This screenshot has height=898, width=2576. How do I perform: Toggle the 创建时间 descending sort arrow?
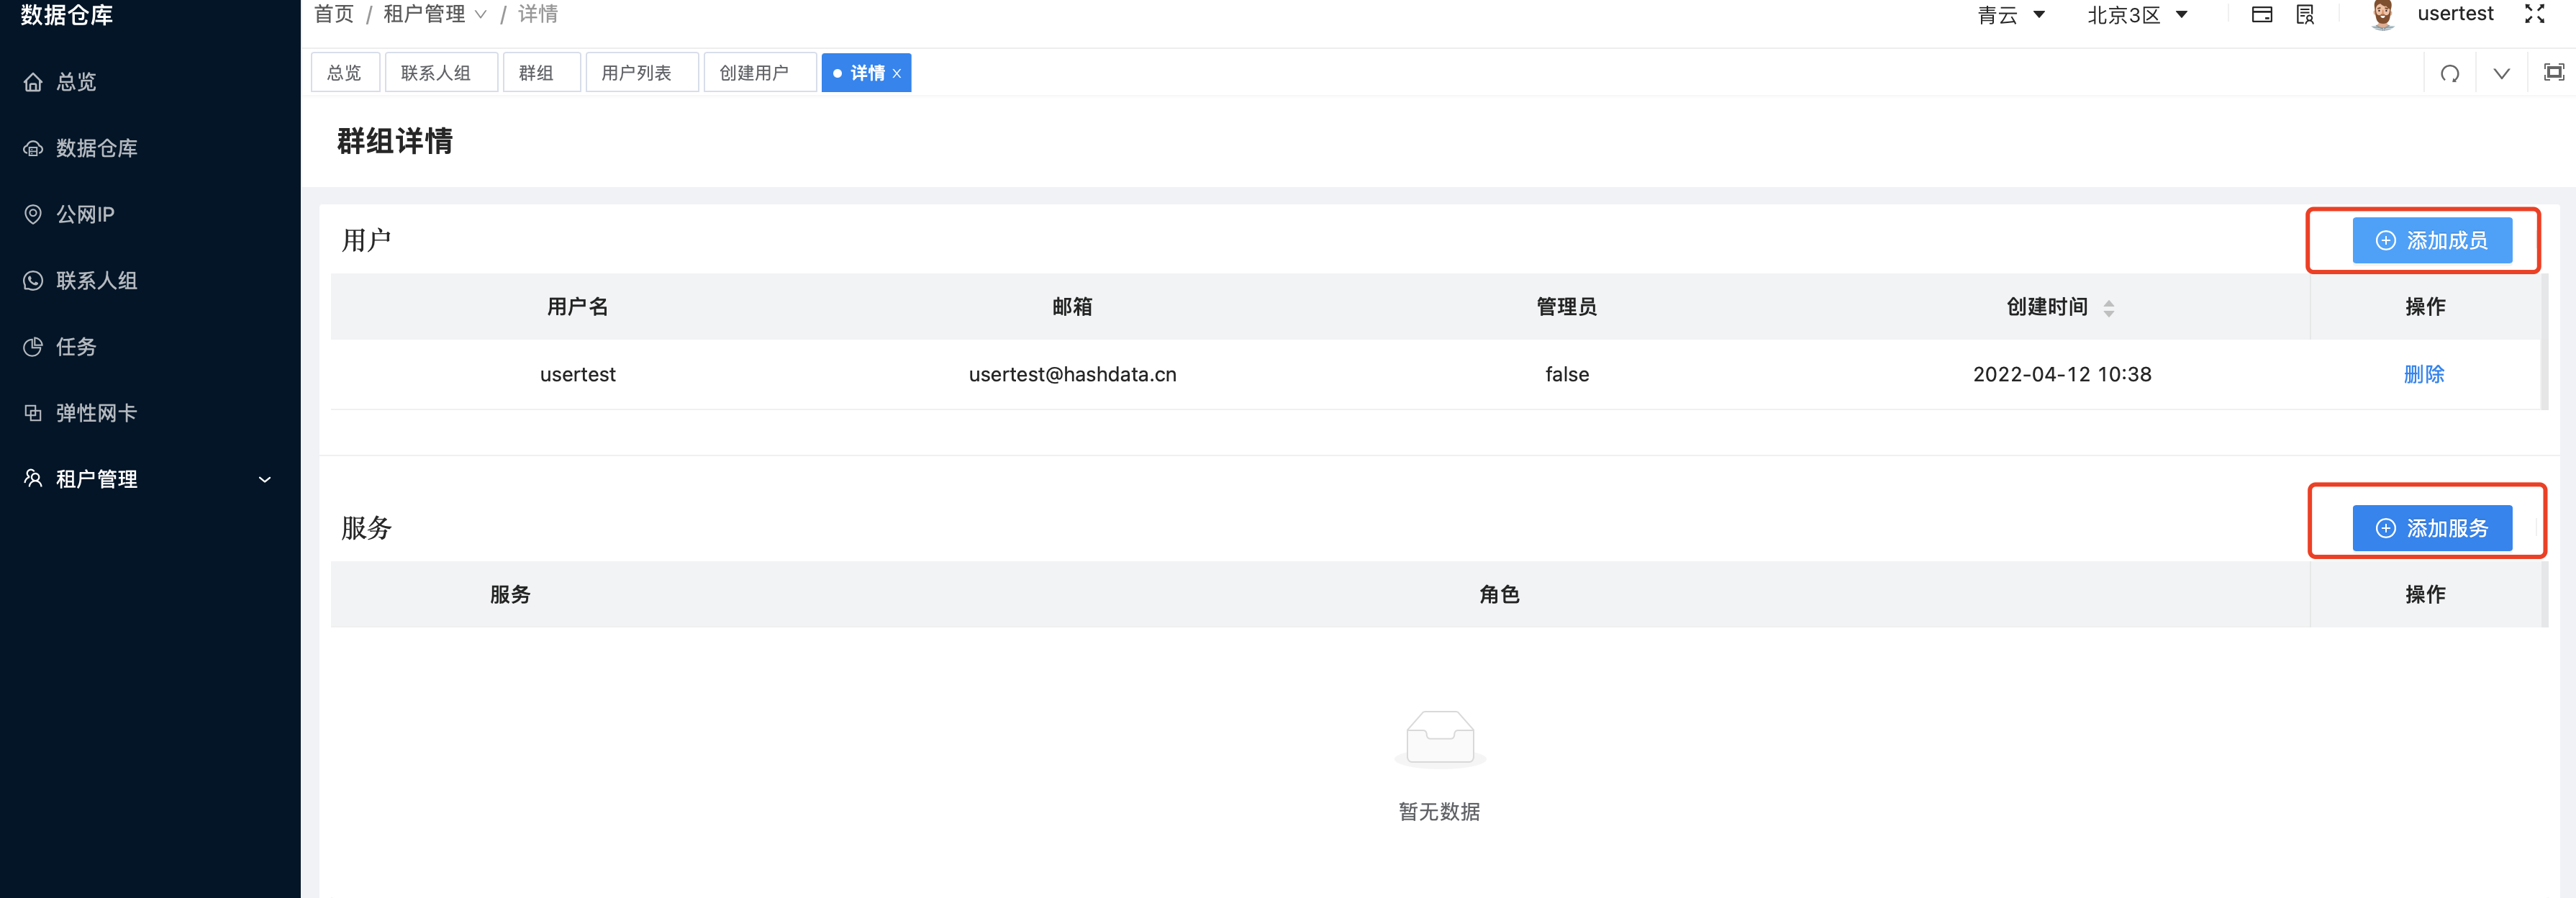coord(2110,313)
